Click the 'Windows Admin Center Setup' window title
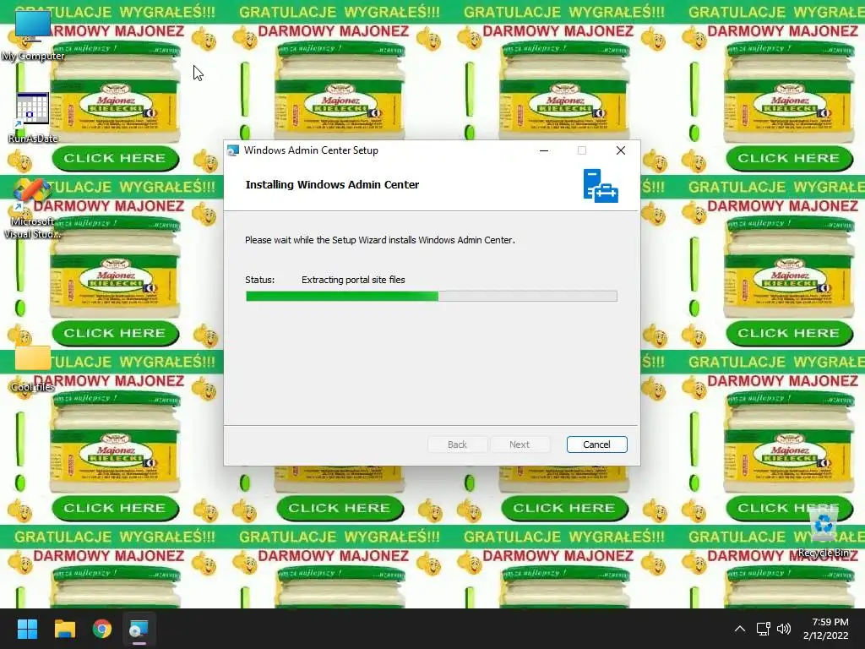This screenshot has width=865, height=649. (x=311, y=150)
